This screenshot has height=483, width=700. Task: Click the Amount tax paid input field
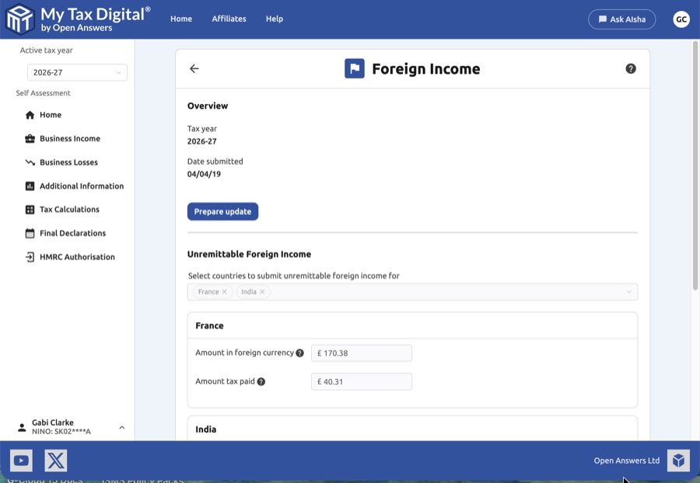point(361,381)
